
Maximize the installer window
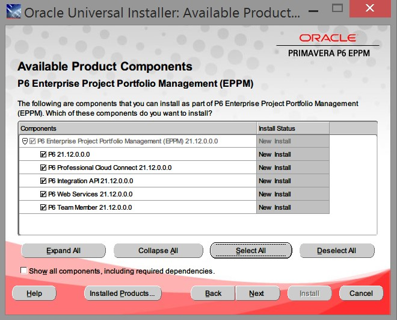pos(337,8)
